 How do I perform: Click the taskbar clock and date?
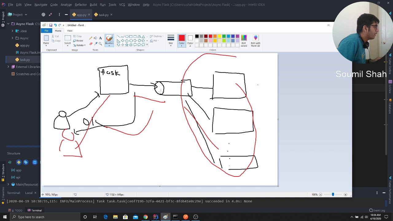pyautogui.click(x=375, y=217)
